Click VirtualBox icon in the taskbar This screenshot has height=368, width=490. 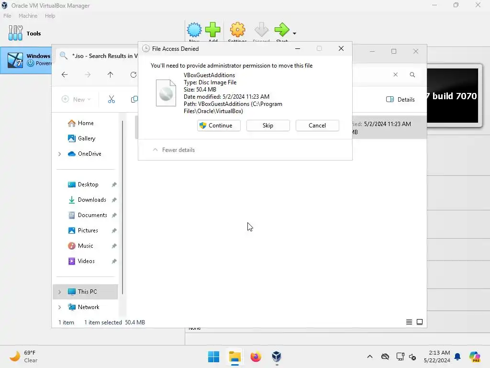pos(277,356)
